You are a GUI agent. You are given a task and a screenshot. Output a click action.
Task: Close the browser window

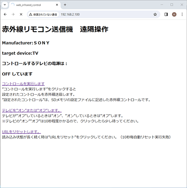pos(182,5)
